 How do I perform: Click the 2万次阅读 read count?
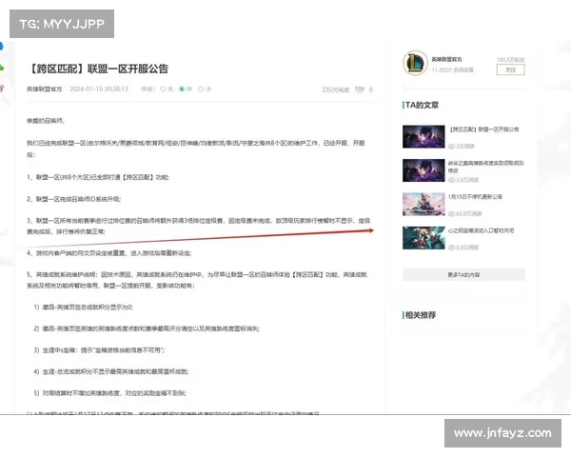[x=335, y=89]
